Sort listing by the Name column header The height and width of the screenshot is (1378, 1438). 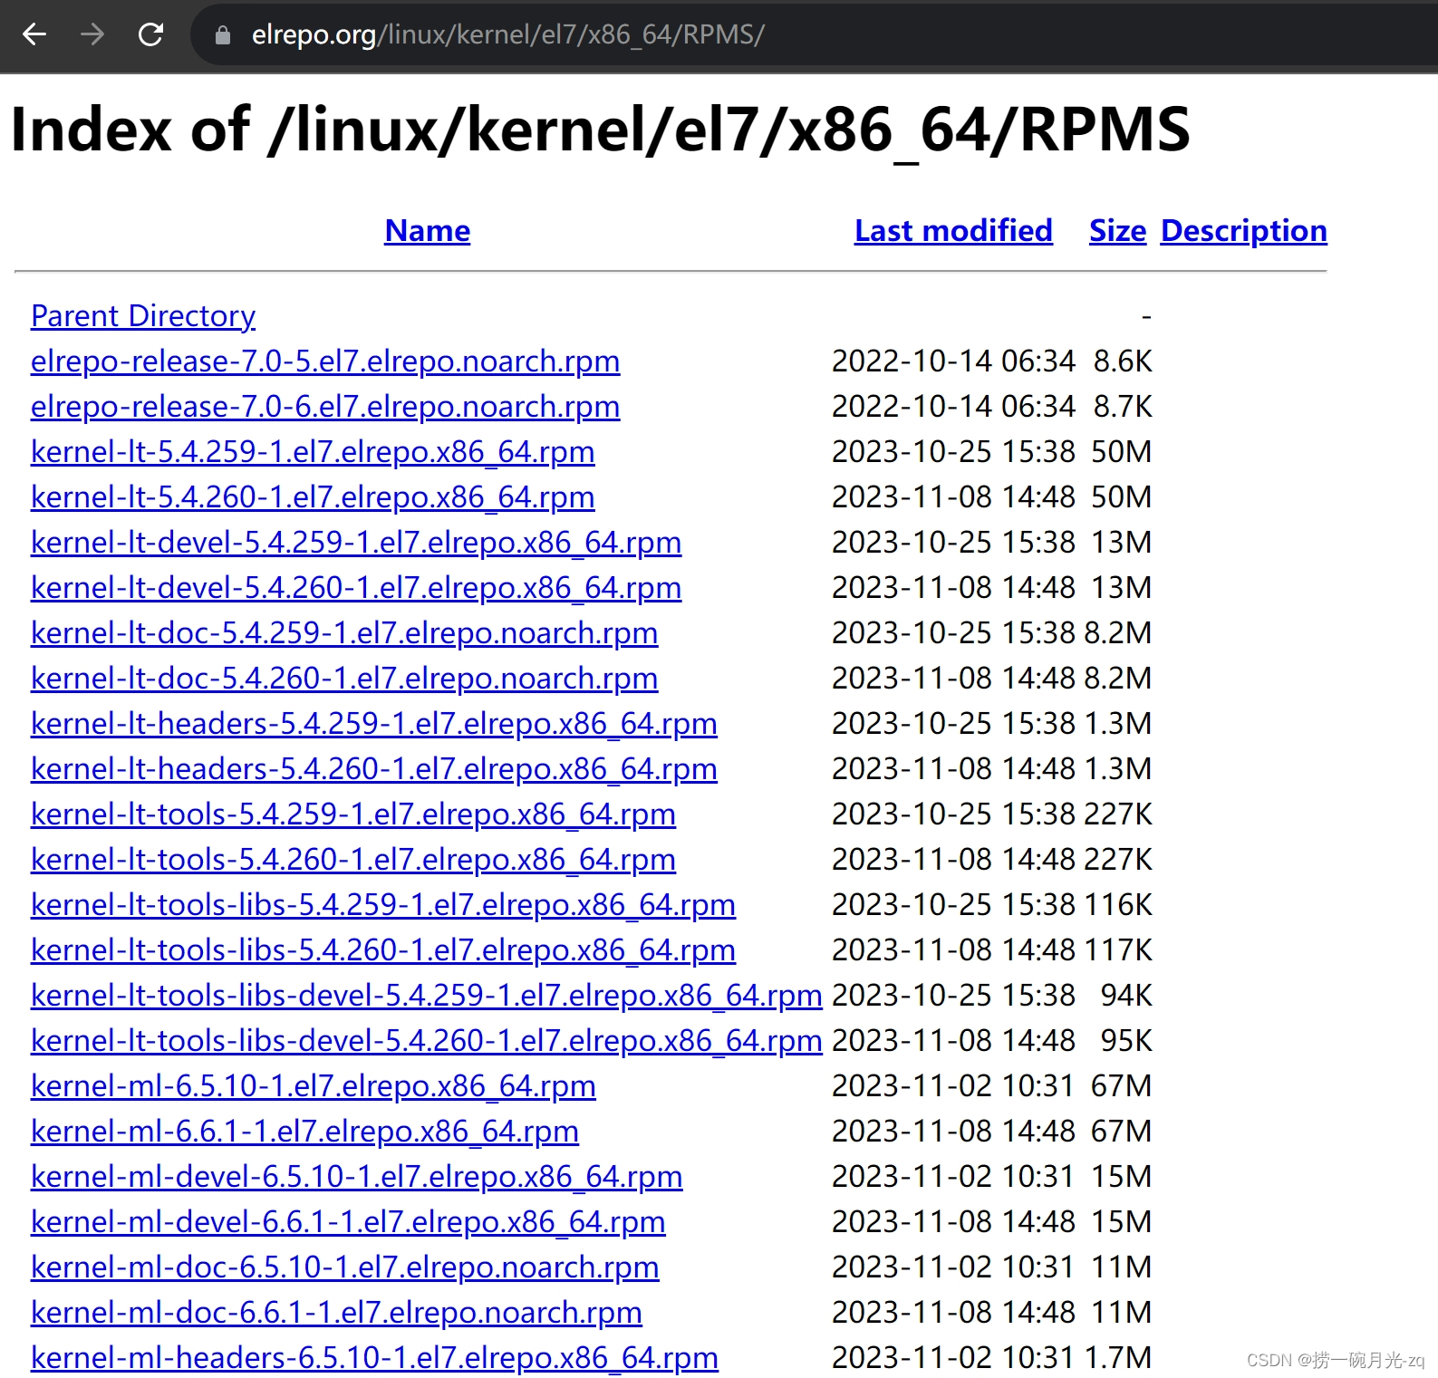(x=427, y=231)
